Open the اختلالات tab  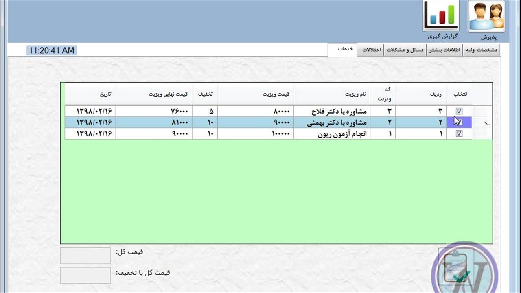[371, 50]
